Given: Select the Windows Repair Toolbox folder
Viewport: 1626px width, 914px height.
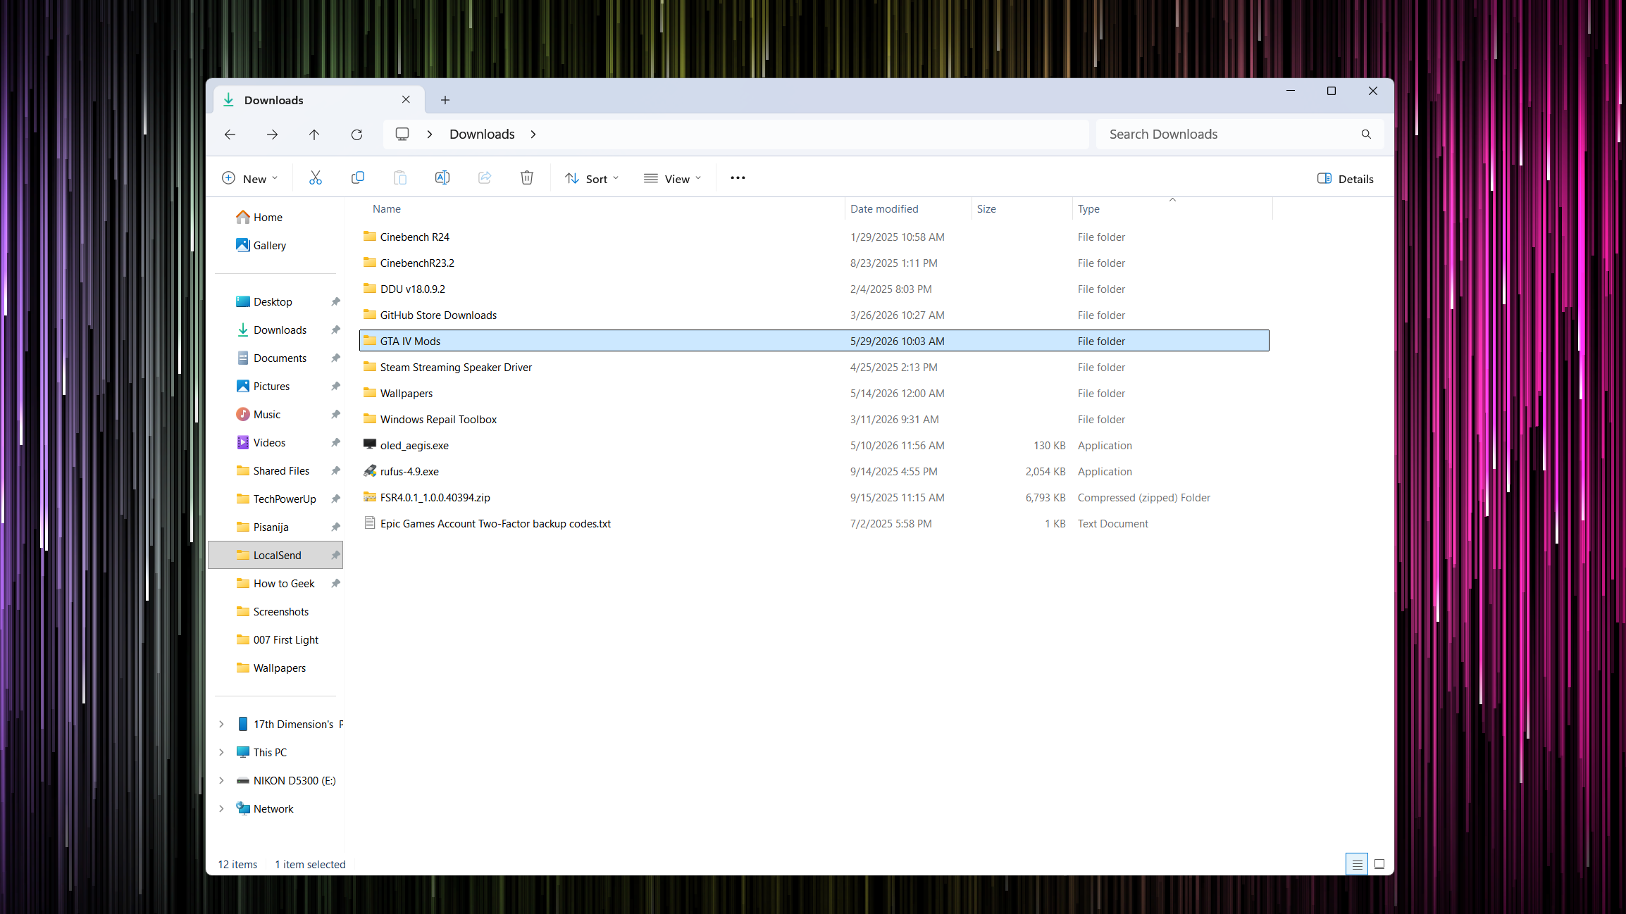Looking at the screenshot, I should pos(814,420).
